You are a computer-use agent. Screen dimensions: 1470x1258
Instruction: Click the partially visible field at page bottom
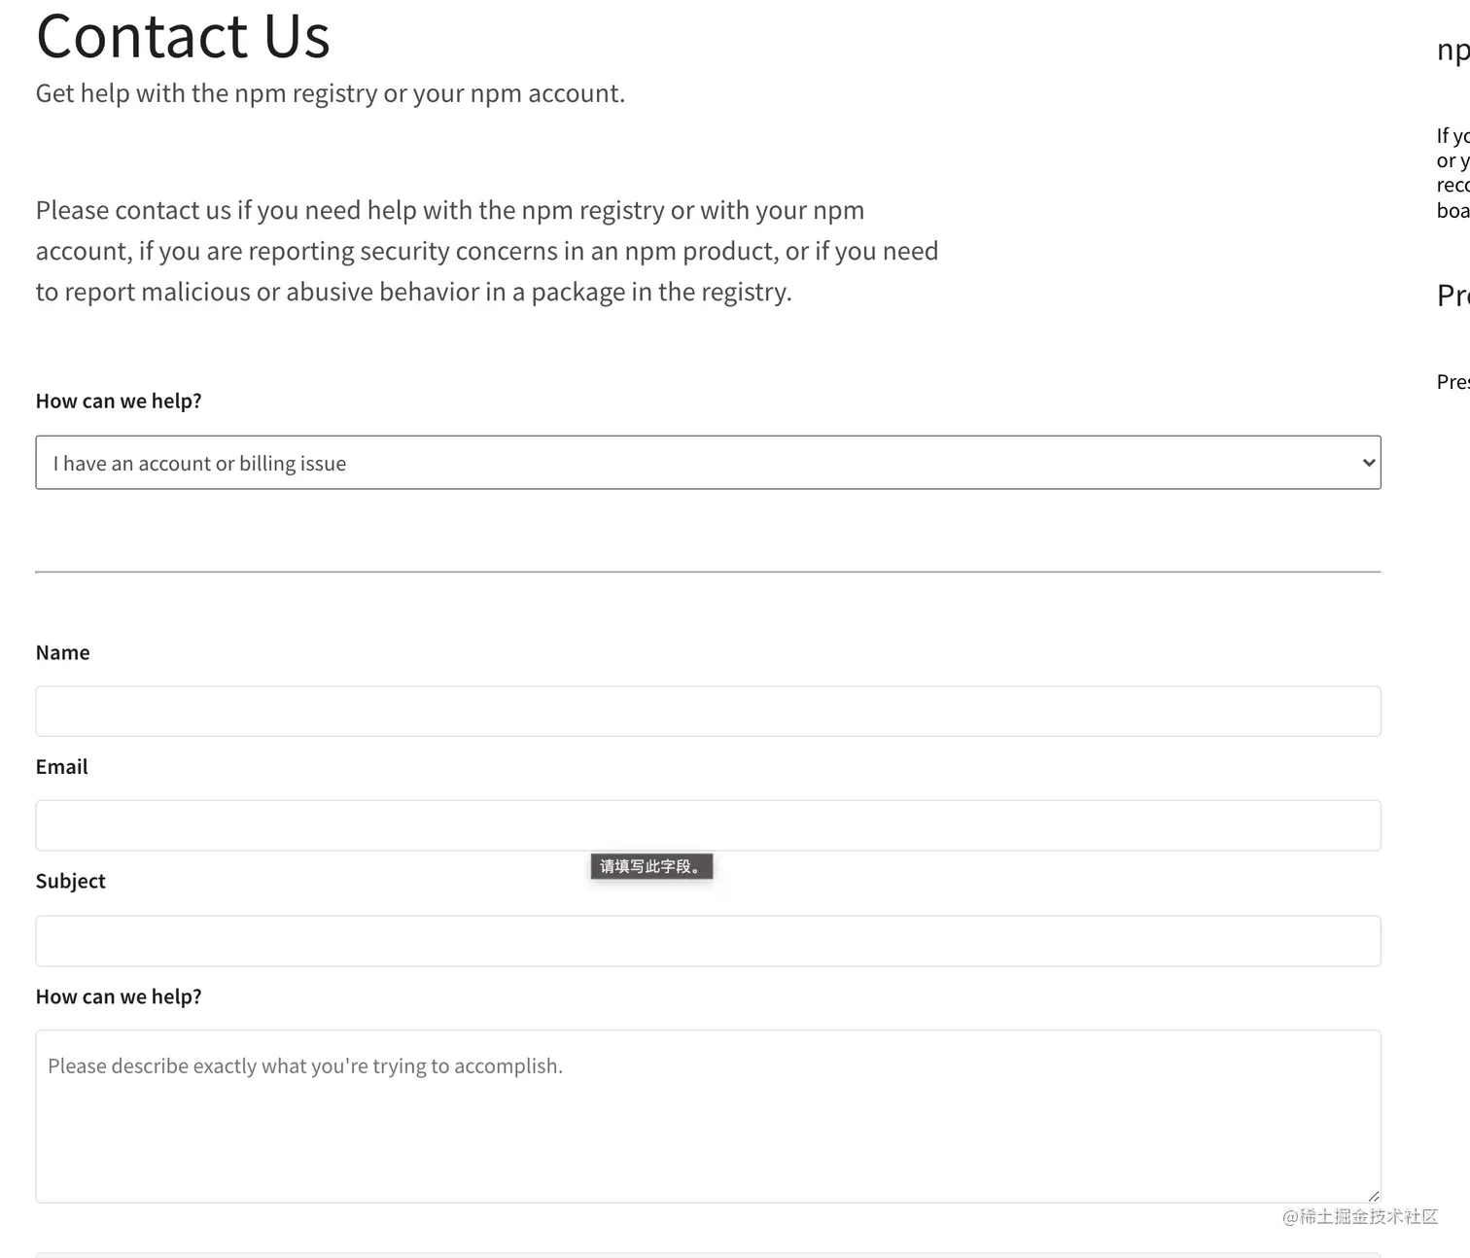(x=708, y=1254)
